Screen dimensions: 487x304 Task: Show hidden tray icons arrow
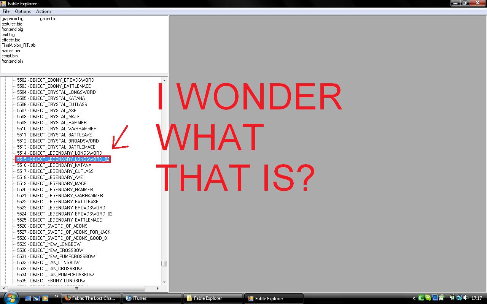coord(414,298)
